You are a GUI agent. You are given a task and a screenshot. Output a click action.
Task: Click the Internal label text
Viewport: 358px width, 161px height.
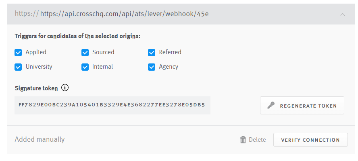click(102, 67)
